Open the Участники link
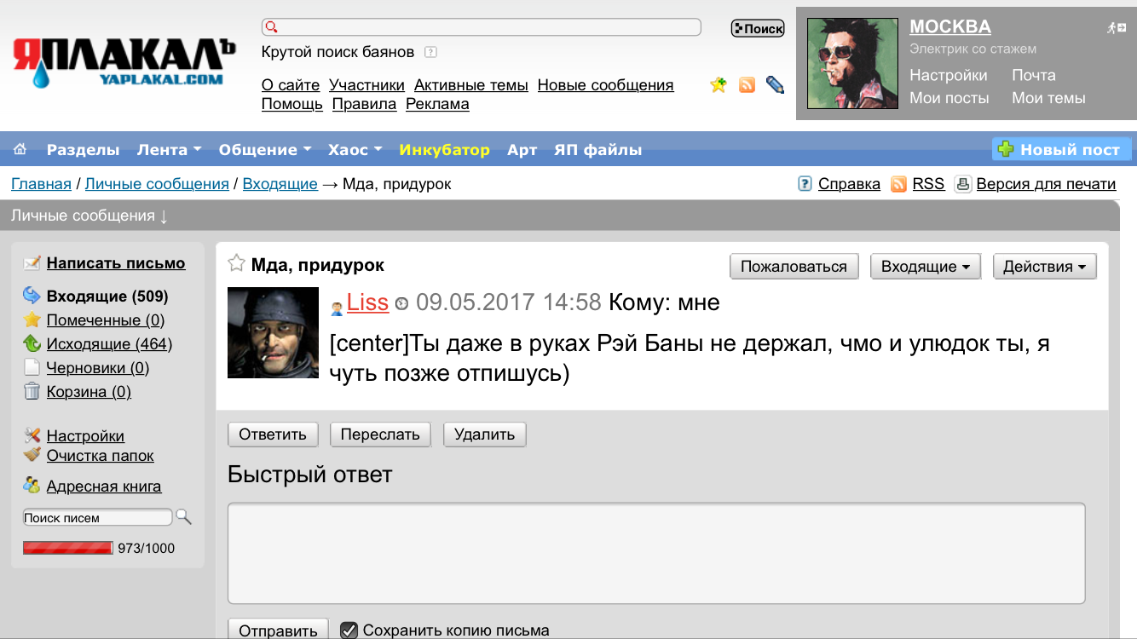The height and width of the screenshot is (639, 1137). click(x=366, y=85)
